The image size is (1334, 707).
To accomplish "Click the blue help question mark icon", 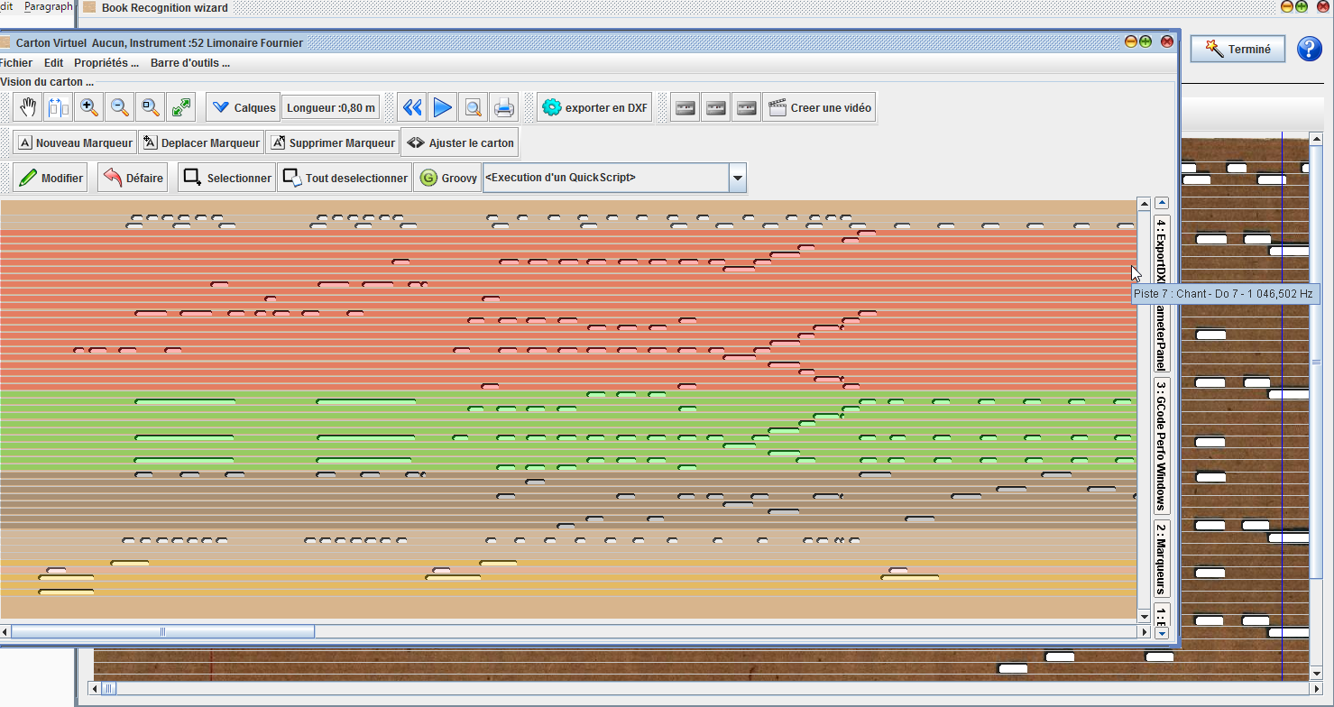I will (x=1309, y=50).
